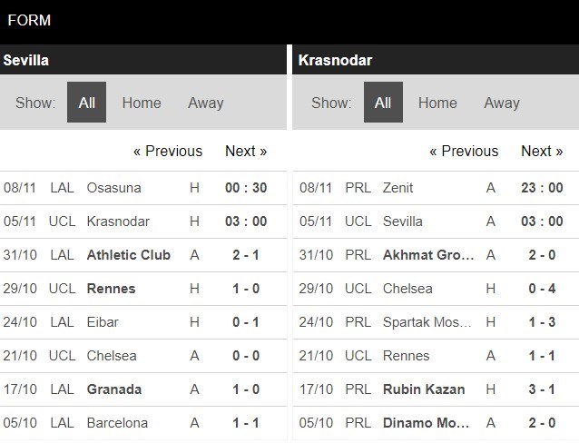This screenshot has height=443, width=579.
Task: Show Away matches for Krasnodar
Action: [501, 103]
